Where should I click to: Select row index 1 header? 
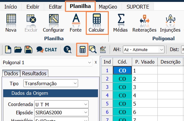(107, 70)
